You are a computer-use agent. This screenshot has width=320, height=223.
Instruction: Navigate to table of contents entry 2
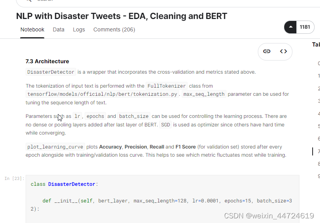pyautogui.click(x=319, y=88)
